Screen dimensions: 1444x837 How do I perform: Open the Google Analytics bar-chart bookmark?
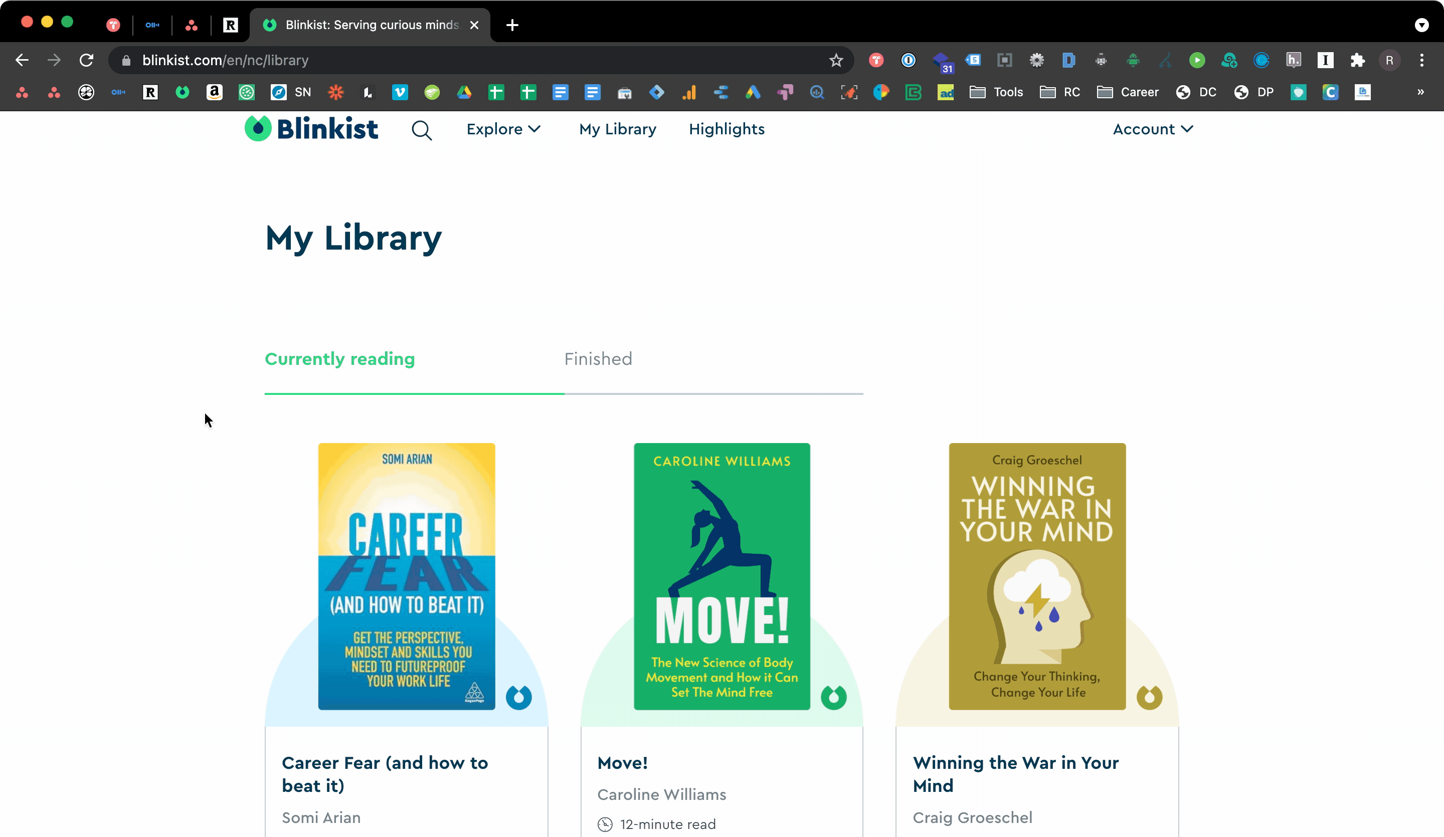point(689,92)
